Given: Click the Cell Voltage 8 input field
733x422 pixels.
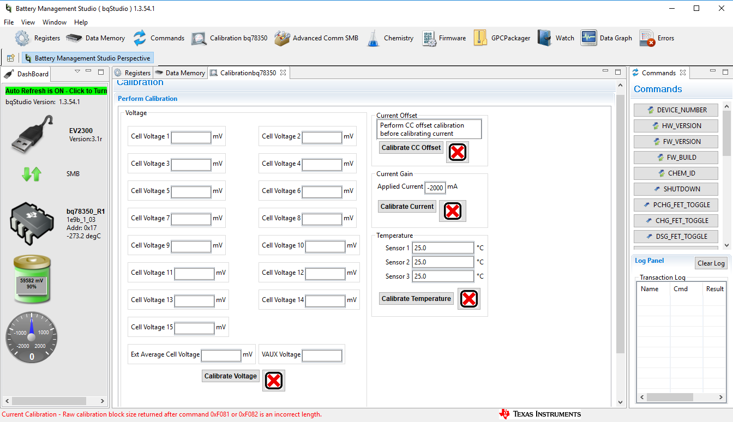Looking at the screenshot, I should [322, 219].
